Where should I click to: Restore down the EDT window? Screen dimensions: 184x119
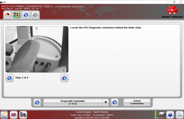point(174,2)
